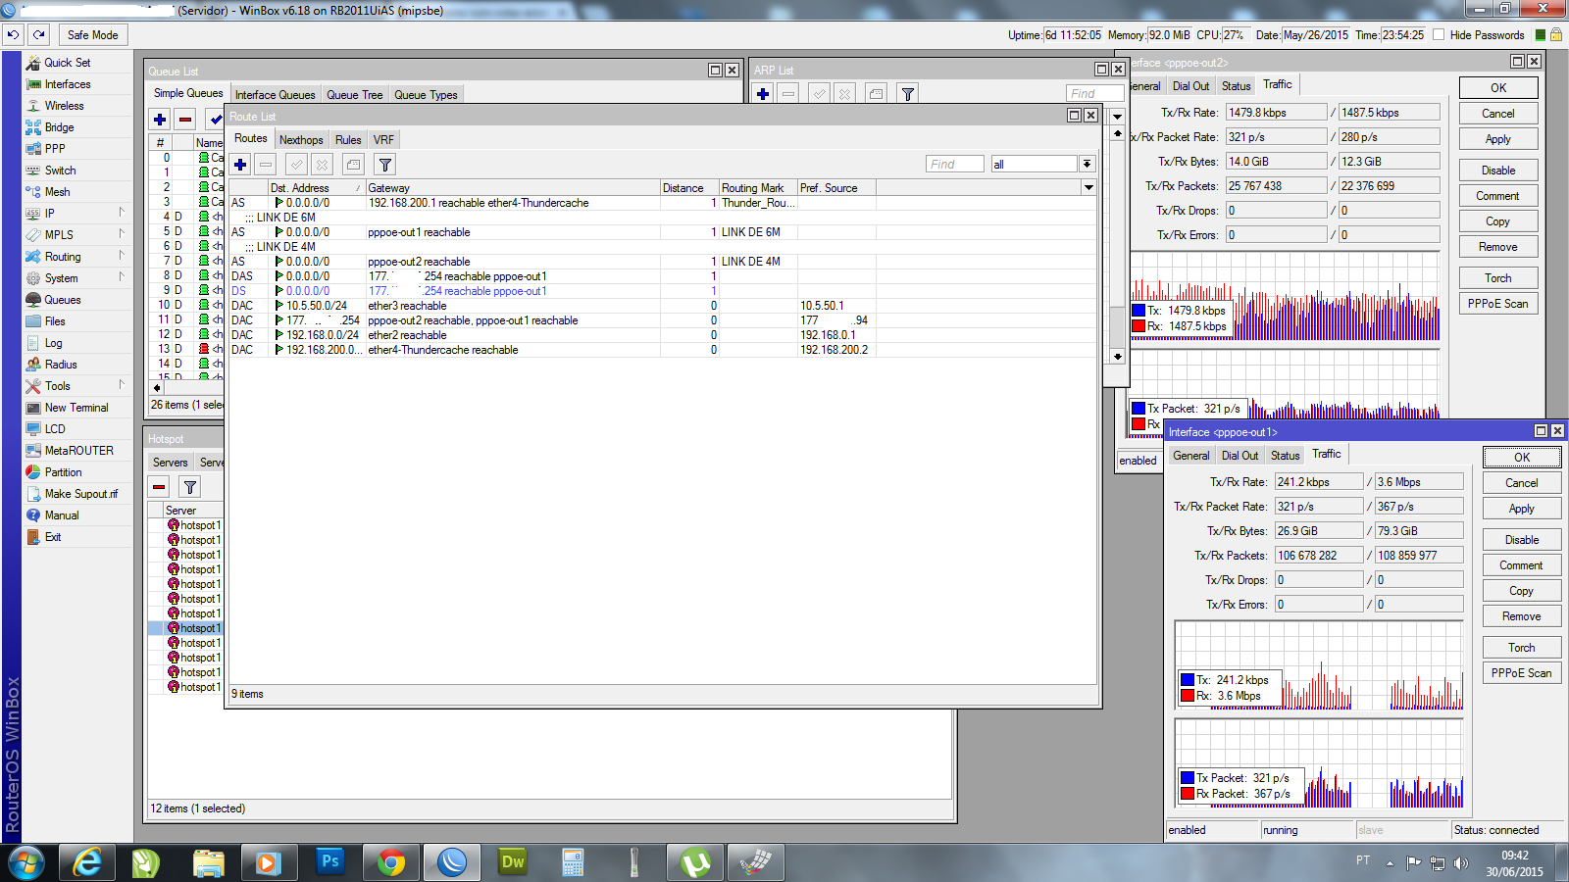Select the 192.168.0.0/24 route row
Viewport: 1569px width, 882px height.
pos(663,335)
